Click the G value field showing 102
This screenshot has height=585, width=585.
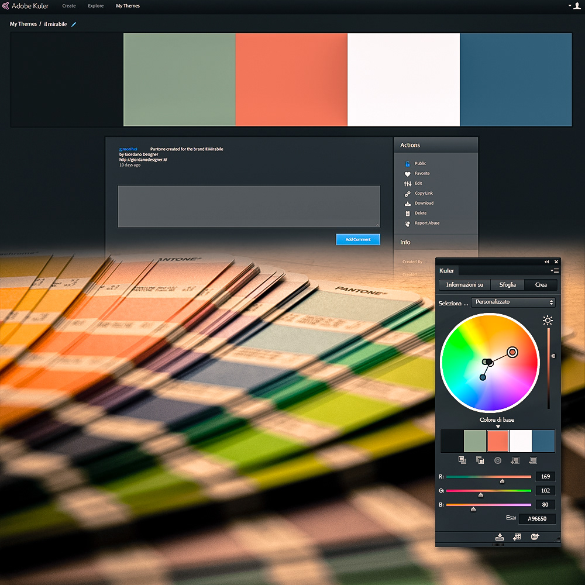545,491
